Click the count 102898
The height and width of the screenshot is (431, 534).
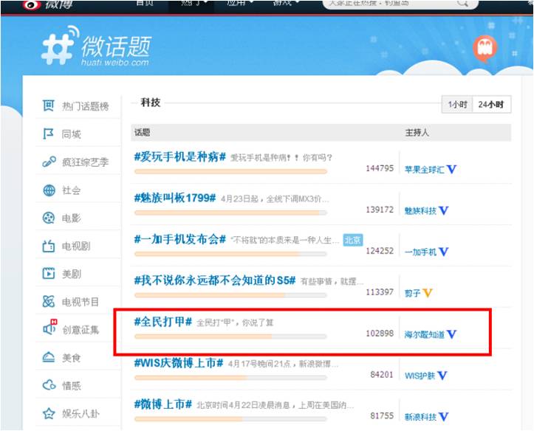click(380, 334)
